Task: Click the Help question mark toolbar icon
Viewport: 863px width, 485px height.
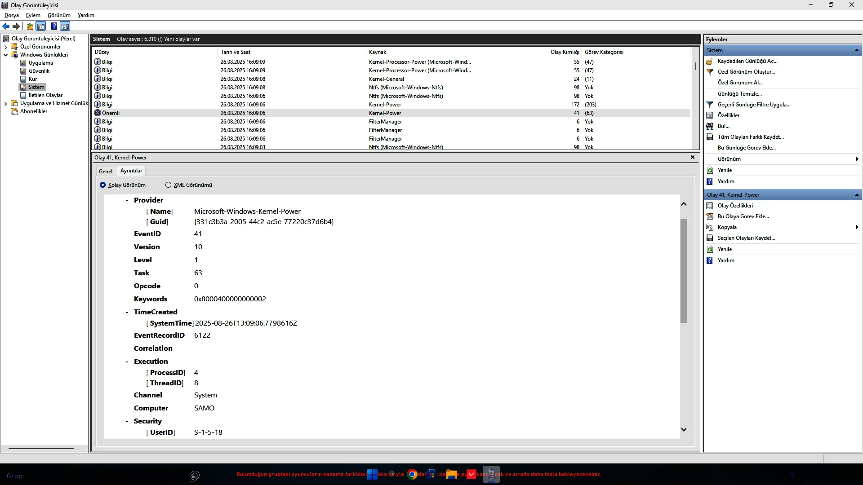Action: coord(54,26)
